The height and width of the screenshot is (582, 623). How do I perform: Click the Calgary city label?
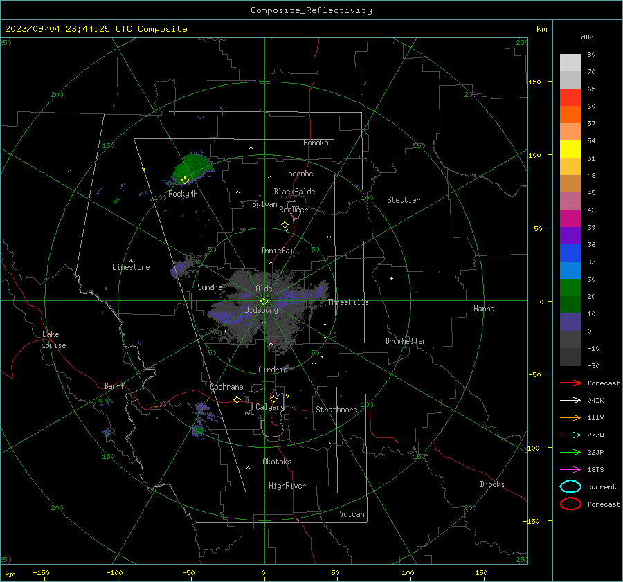270,407
